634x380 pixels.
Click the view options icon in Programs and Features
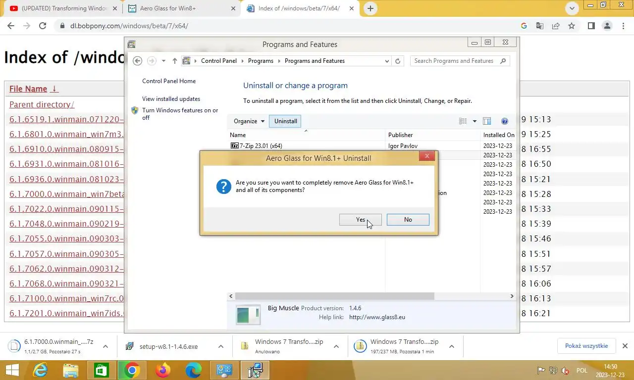tap(463, 121)
